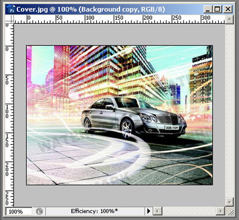This screenshot has width=239, height=220.
Task: Close the Cover.jpg document window
Action: (228, 10)
